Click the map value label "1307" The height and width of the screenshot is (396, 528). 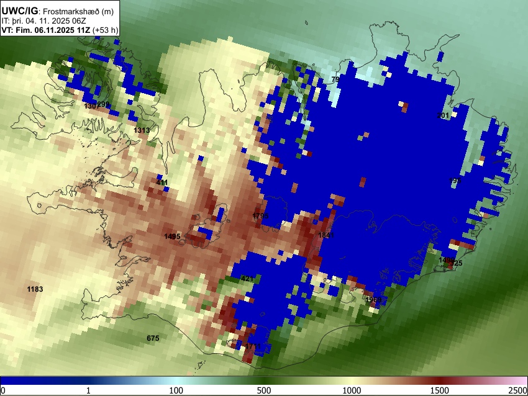click(91, 106)
